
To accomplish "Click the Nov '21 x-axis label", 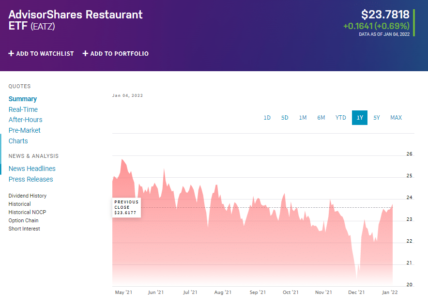I will pyautogui.click(x=323, y=292).
